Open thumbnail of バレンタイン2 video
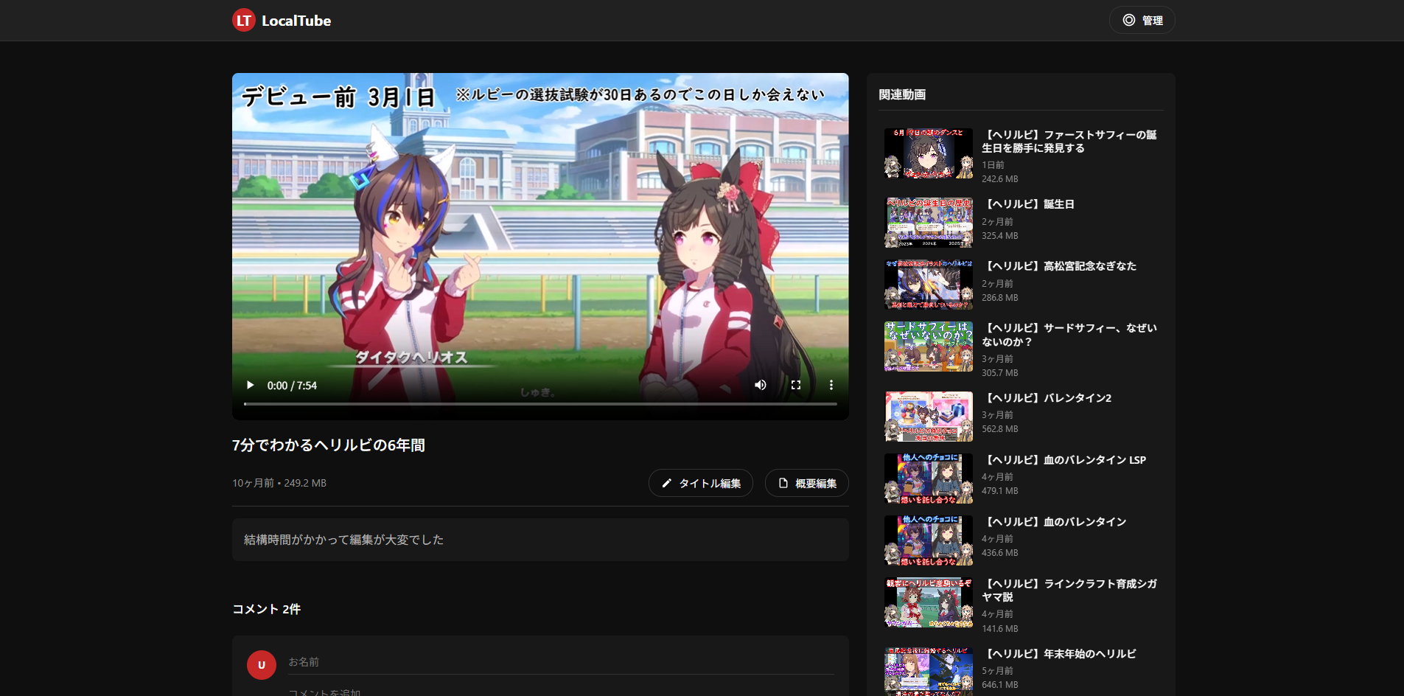Image resolution: width=1404 pixels, height=696 pixels. pyautogui.click(x=929, y=417)
